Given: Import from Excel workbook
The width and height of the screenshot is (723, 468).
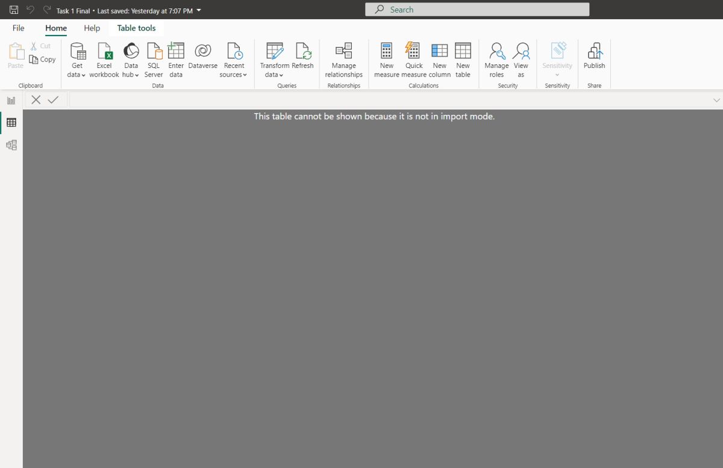Looking at the screenshot, I should point(104,60).
